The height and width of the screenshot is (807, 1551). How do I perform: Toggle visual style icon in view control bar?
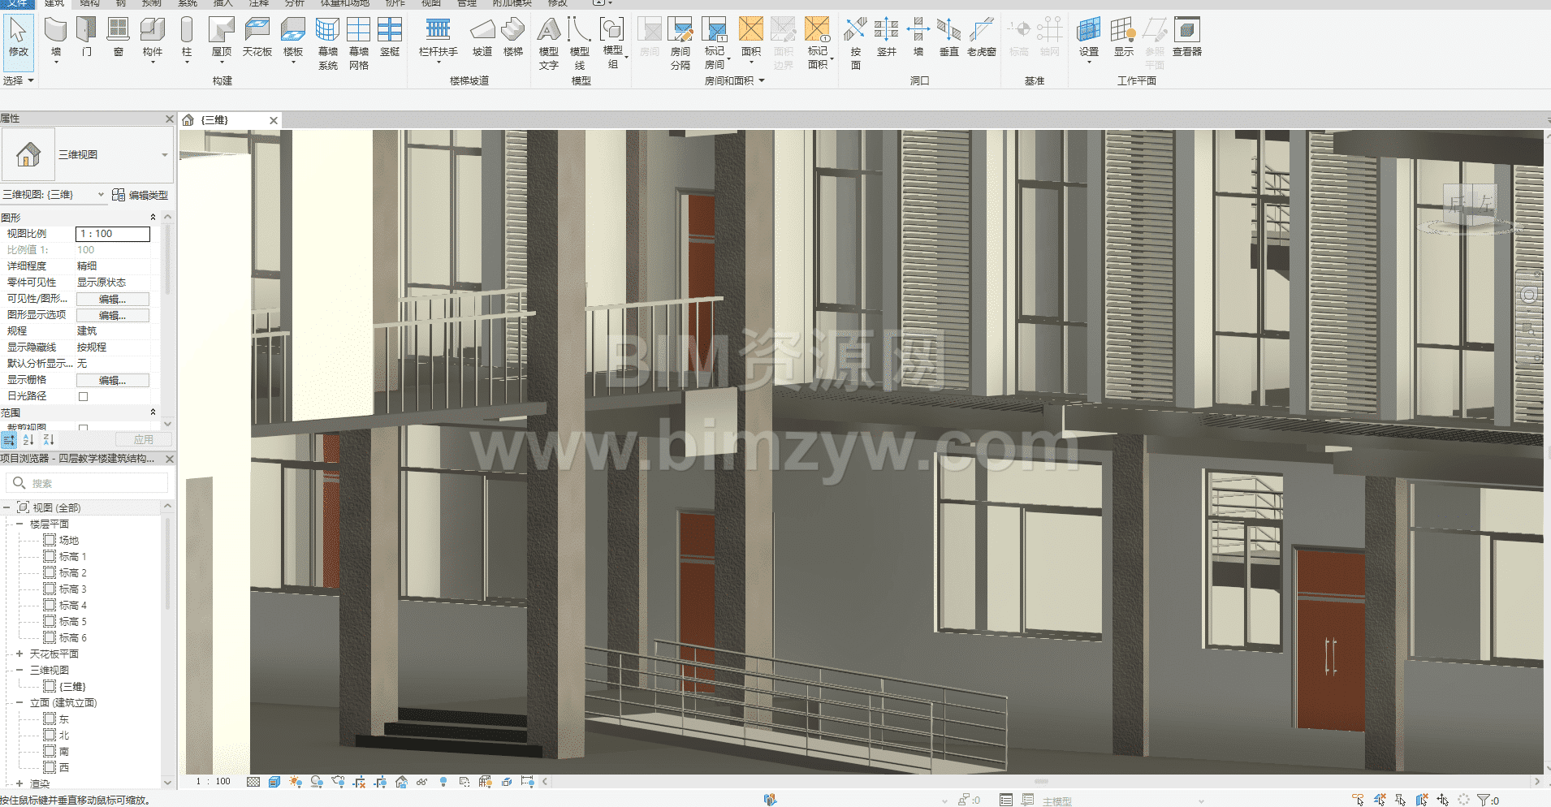[x=274, y=782]
